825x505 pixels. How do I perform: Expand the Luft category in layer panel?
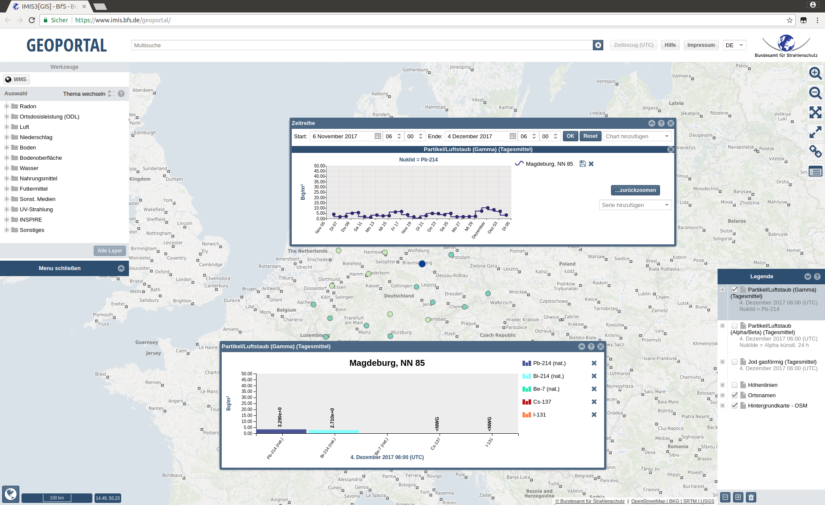5,127
